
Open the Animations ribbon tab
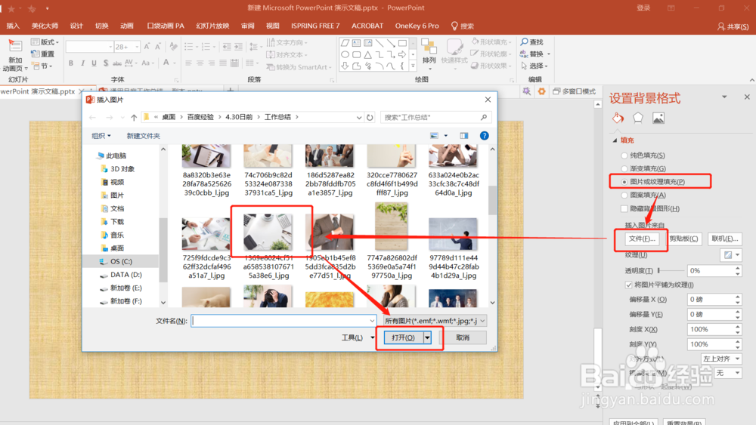pos(127,26)
